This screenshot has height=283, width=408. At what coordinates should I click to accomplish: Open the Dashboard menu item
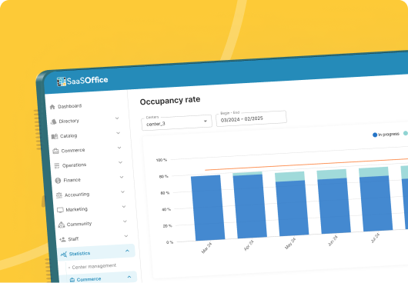click(70, 106)
